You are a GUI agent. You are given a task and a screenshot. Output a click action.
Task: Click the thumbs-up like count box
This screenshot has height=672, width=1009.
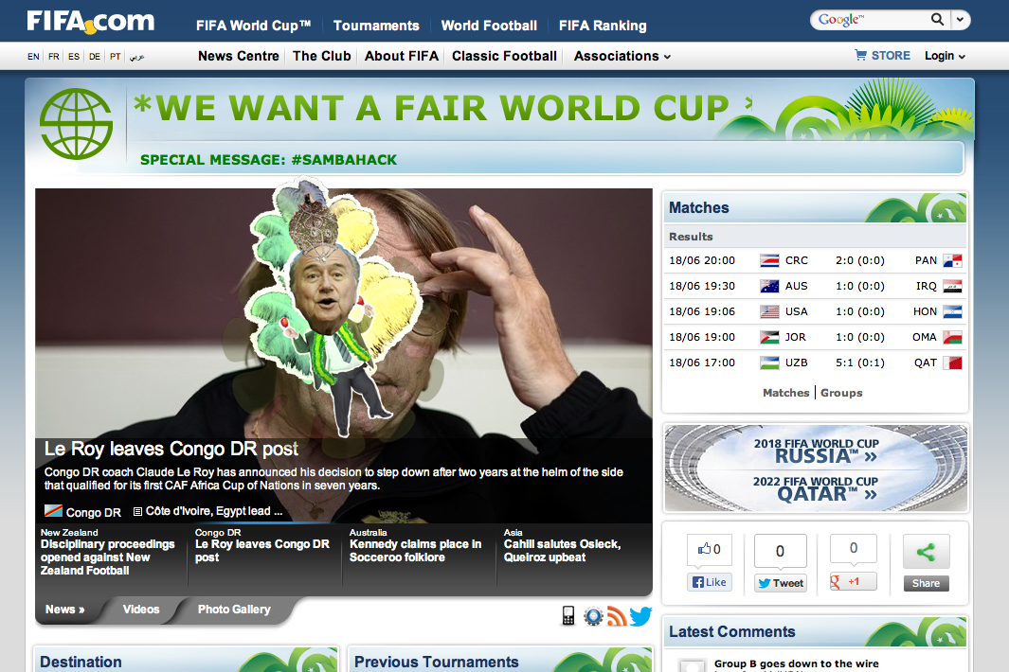(x=709, y=549)
